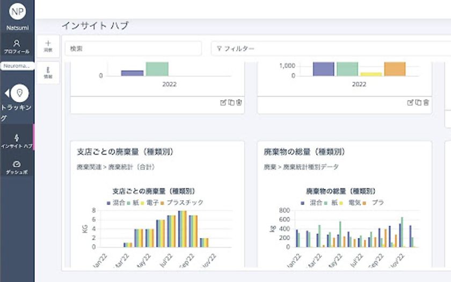Click green bar in two-bar 2022 chart
Image resolution: width=451 pixels, height=282 pixels.
pos(157,69)
